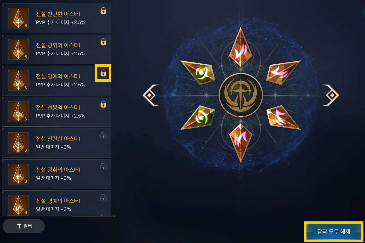Lock the 전설 광휘의 아스터 일반 대미지 item

[103, 167]
